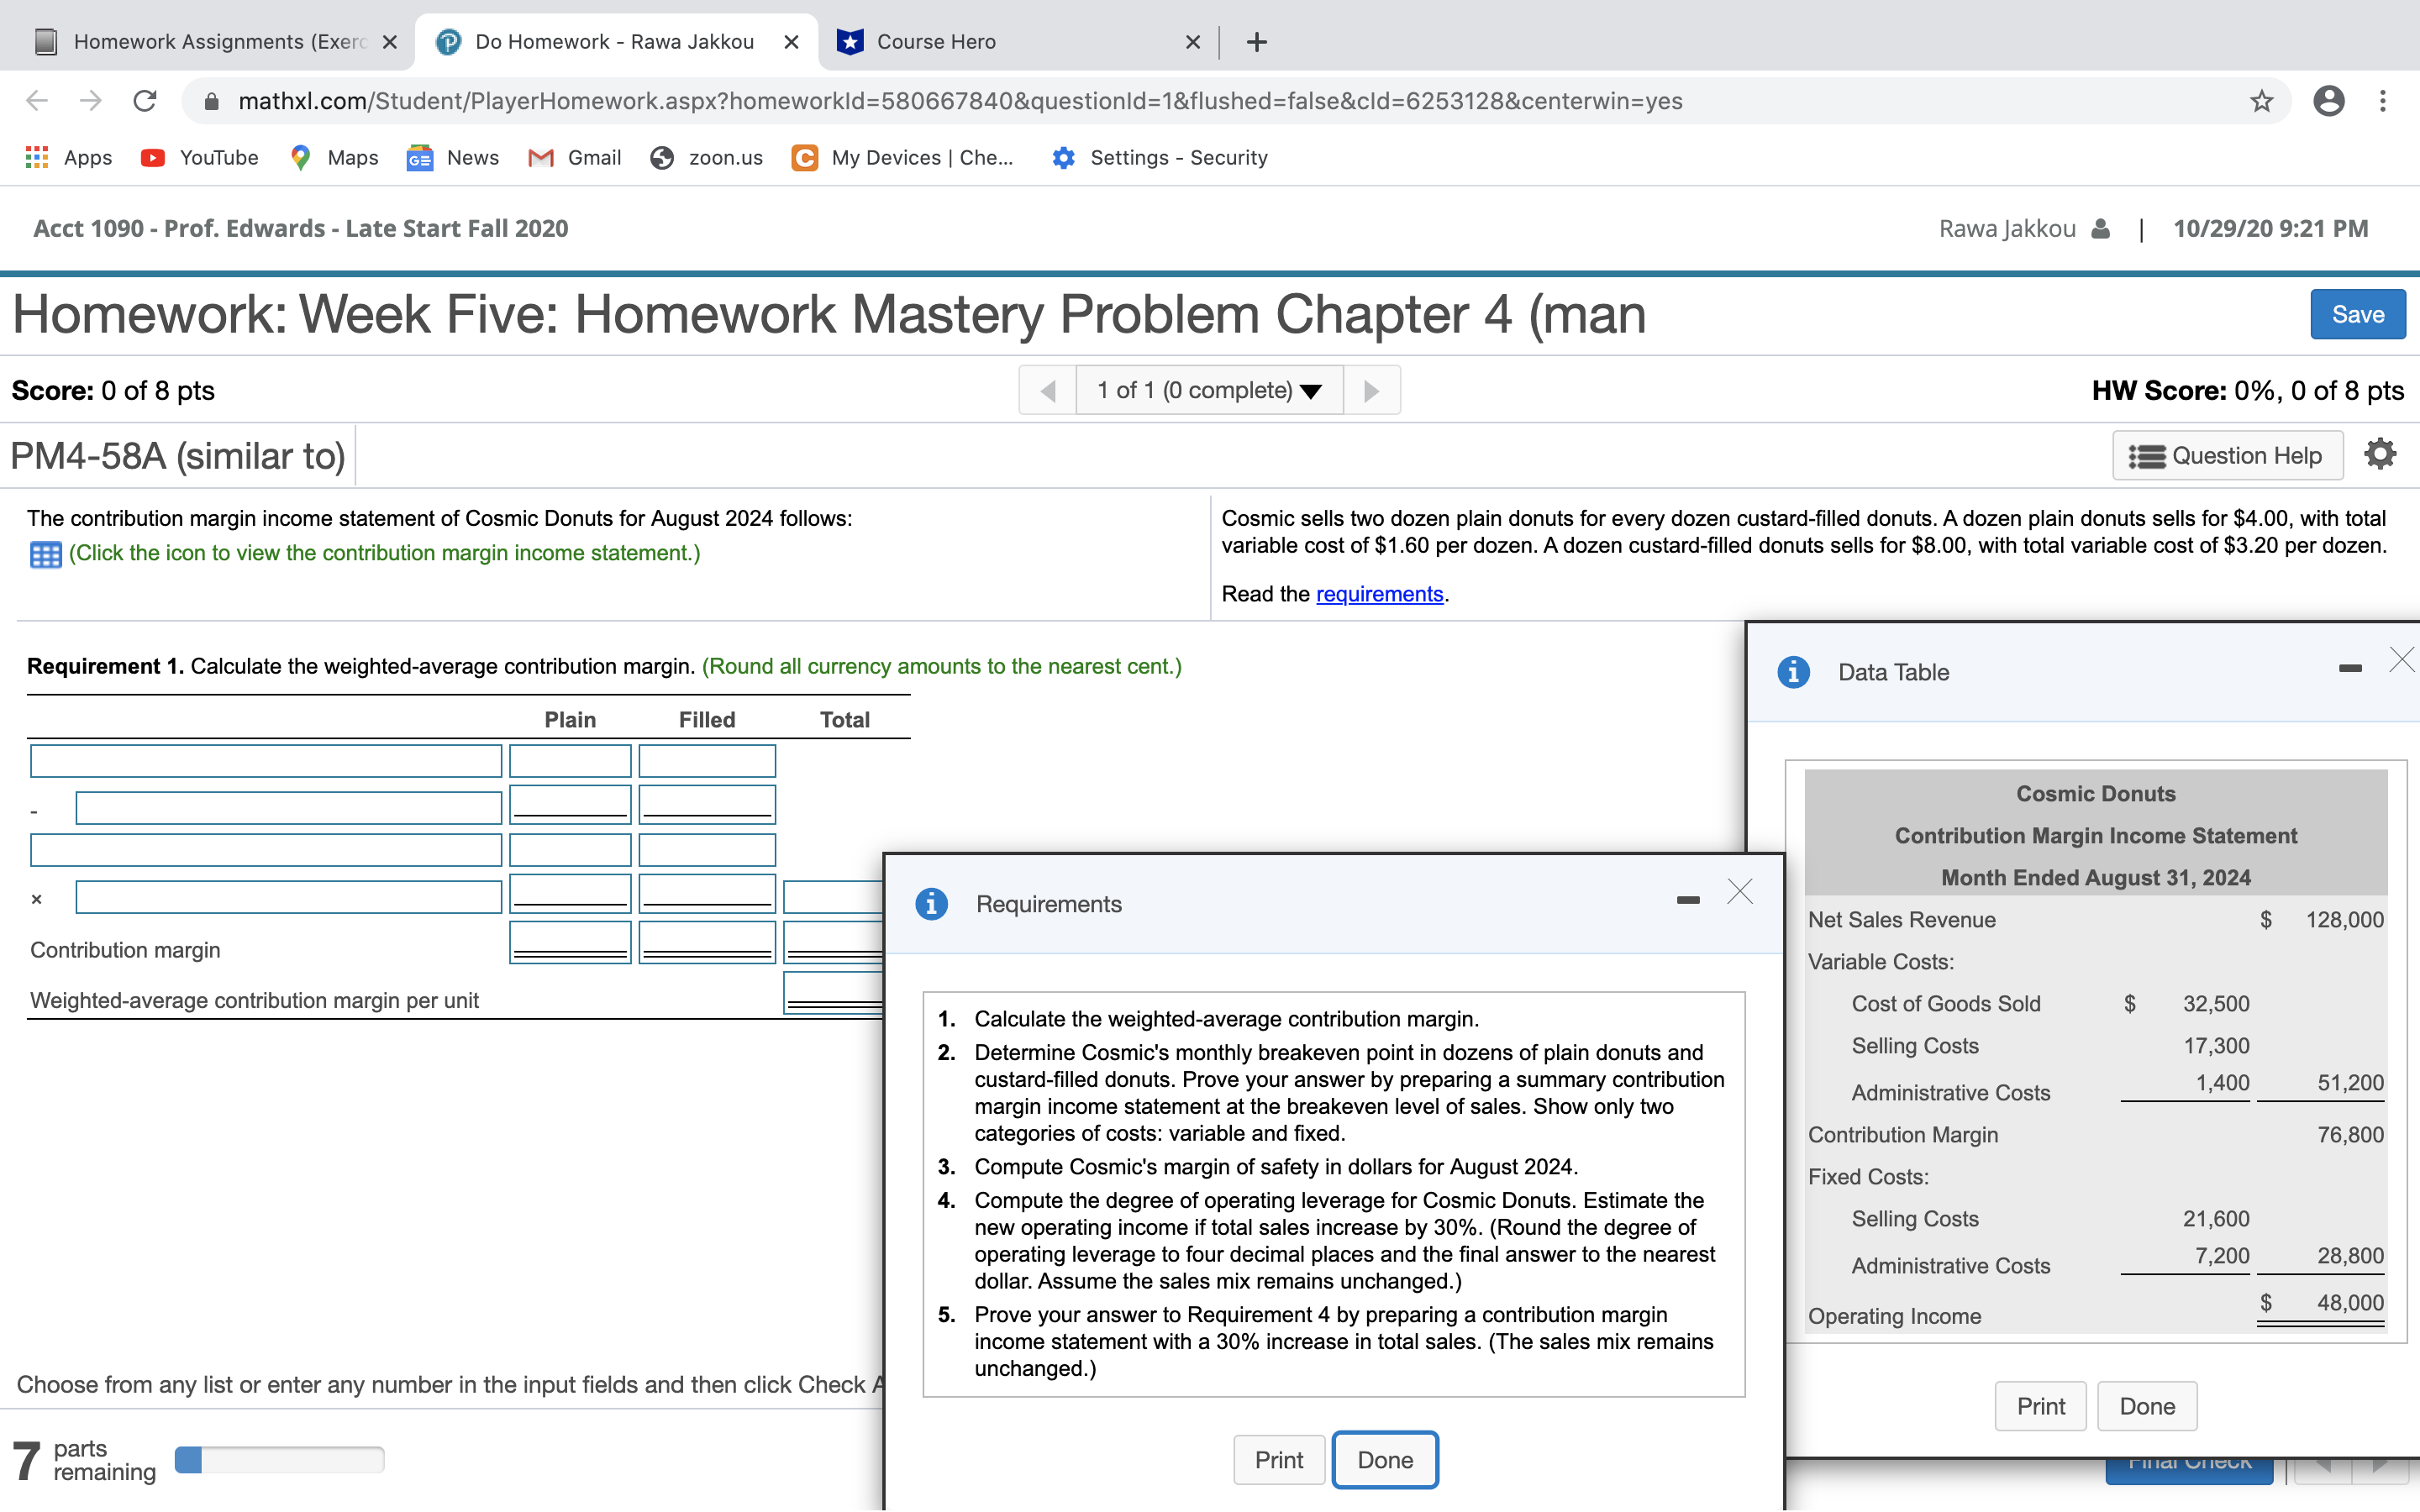
Task: Open Chrome's three-dot options menu
Action: tap(2384, 100)
